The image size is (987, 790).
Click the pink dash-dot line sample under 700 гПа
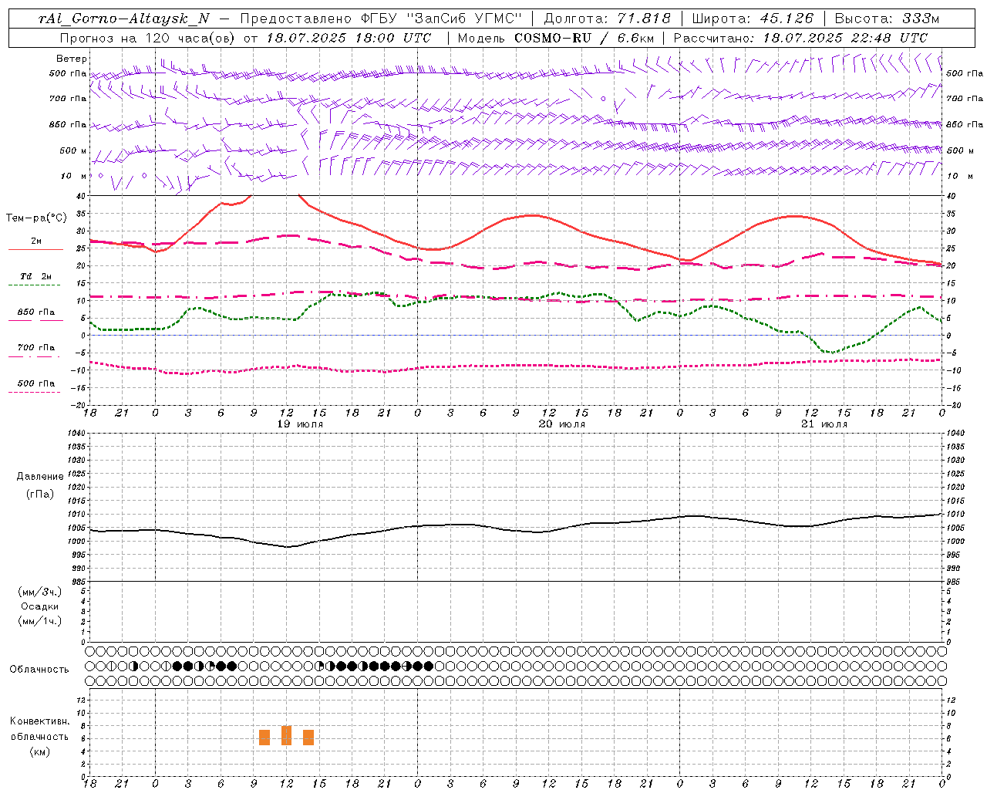(34, 356)
